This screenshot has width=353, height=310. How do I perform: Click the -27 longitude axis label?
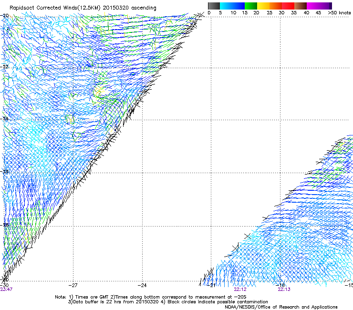tap(73, 285)
